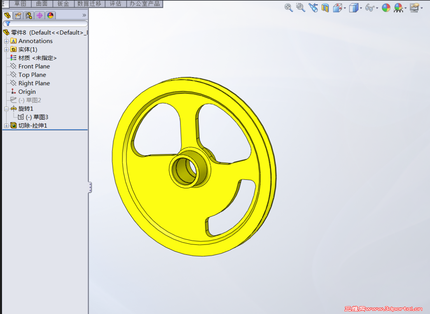Select the (-) 草图2 sketch item

tap(30, 100)
